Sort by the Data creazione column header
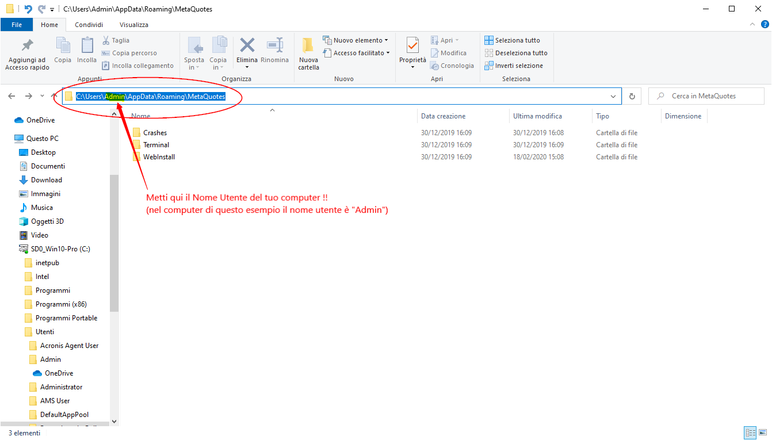This screenshot has width=772, height=440. coord(444,116)
